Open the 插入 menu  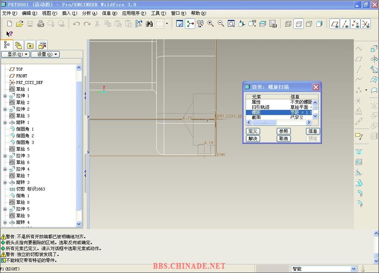(x=70, y=13)
